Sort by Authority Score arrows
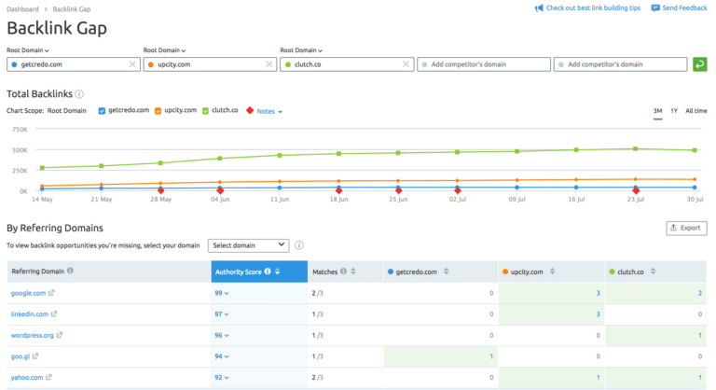This screenshot has width=716, height=390. pyautogui.click(x=277, y=272)
